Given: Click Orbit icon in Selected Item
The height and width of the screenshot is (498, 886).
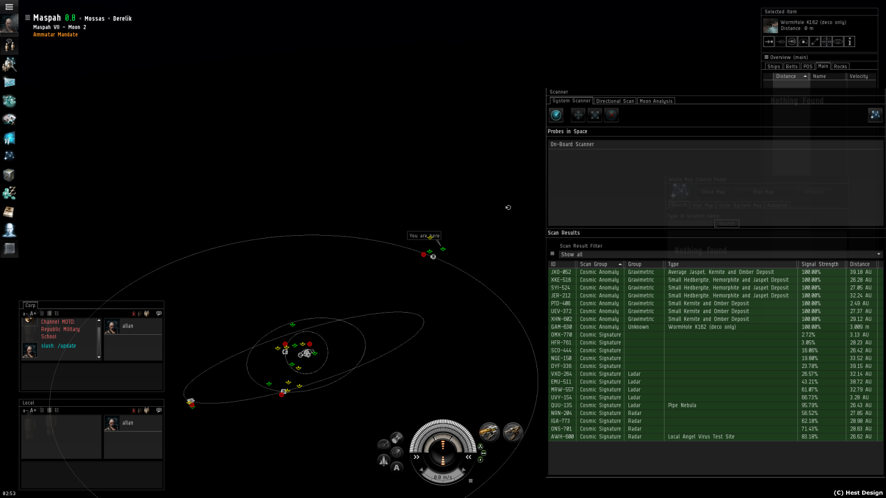Looking at the screenshot, I should pyautogui.click(x=803, y=41).
